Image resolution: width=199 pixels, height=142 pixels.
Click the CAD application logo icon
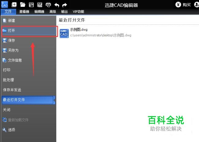(x=5, y=5)
